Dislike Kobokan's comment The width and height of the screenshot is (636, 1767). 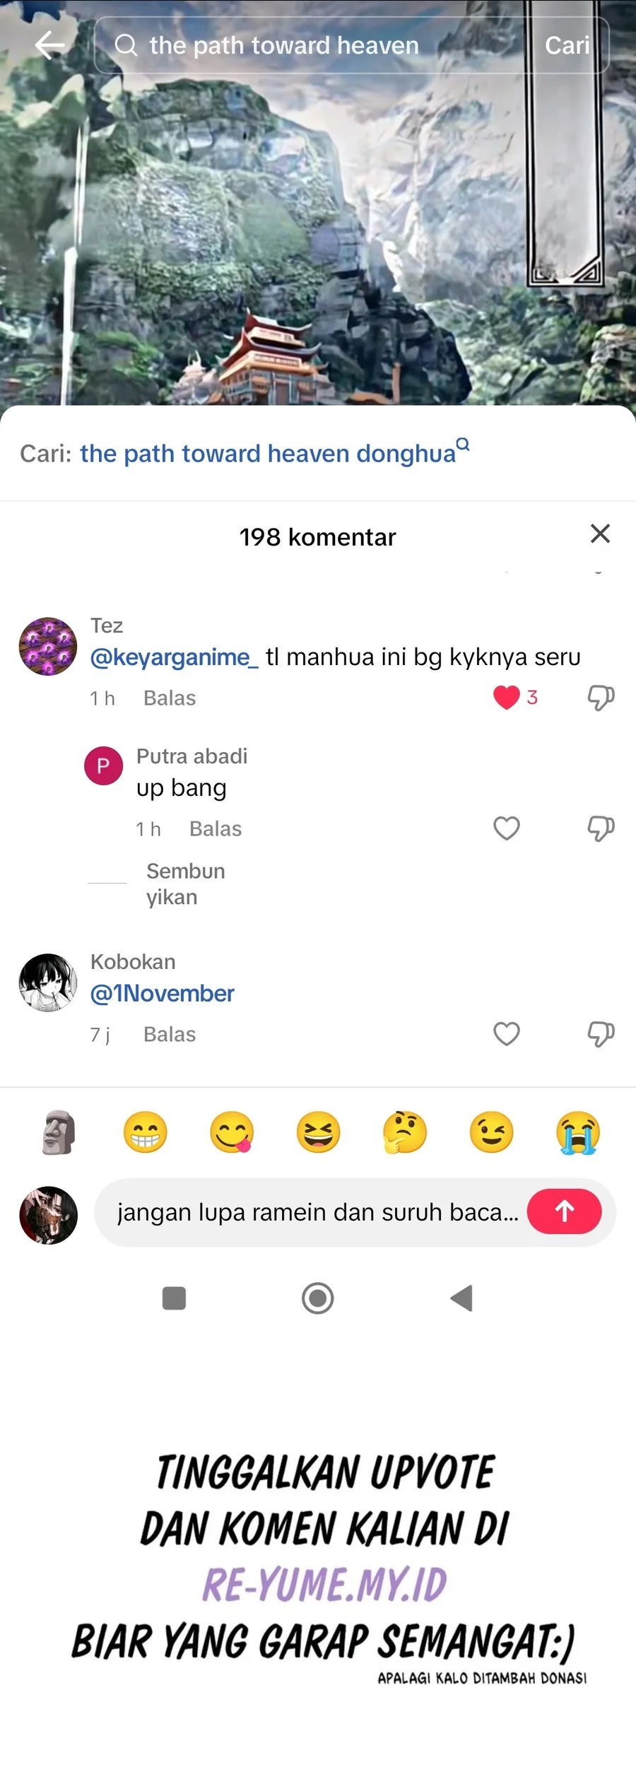(601, 1034)
